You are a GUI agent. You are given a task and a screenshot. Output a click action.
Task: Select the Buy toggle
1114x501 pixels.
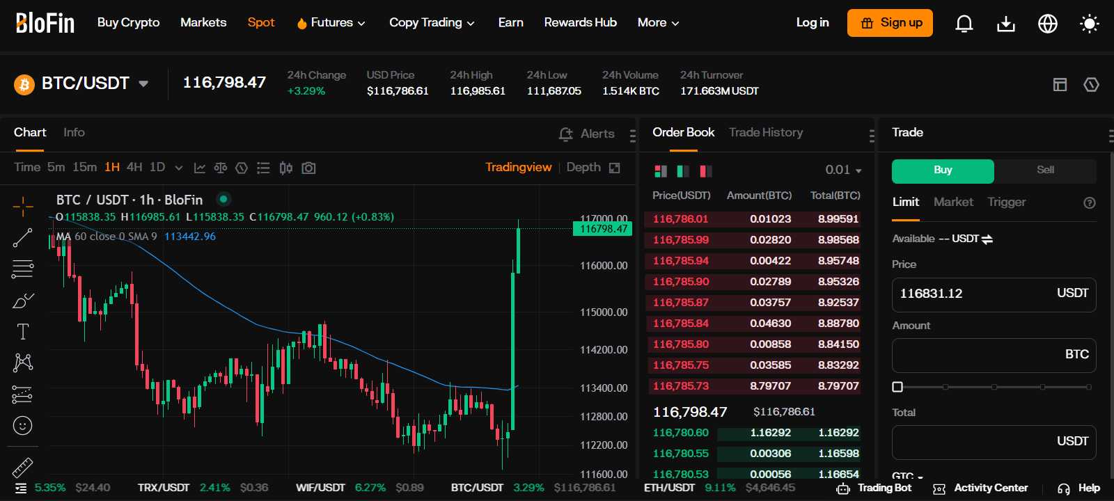[x=943, y=170]
